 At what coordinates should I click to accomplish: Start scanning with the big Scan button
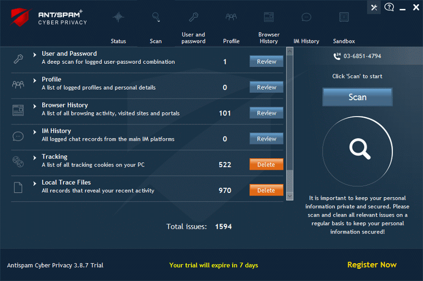pyautogui.click(x=357, y=97)
